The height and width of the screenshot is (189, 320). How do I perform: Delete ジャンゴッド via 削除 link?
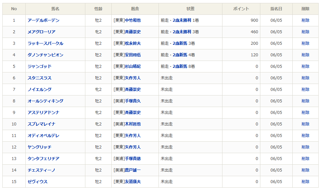305,67
